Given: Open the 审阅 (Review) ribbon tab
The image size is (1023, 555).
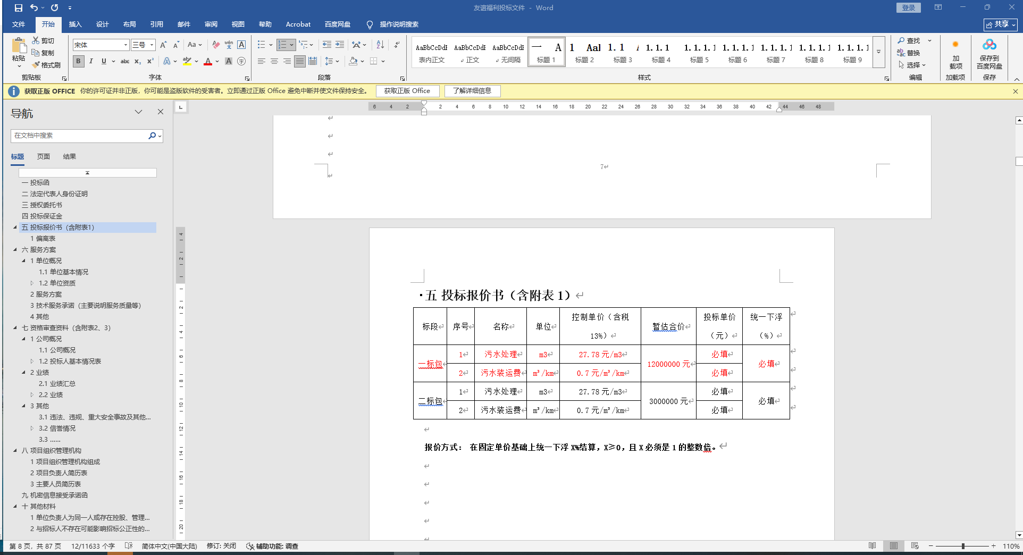Looking at the screenshot, I should pos(211,24).
